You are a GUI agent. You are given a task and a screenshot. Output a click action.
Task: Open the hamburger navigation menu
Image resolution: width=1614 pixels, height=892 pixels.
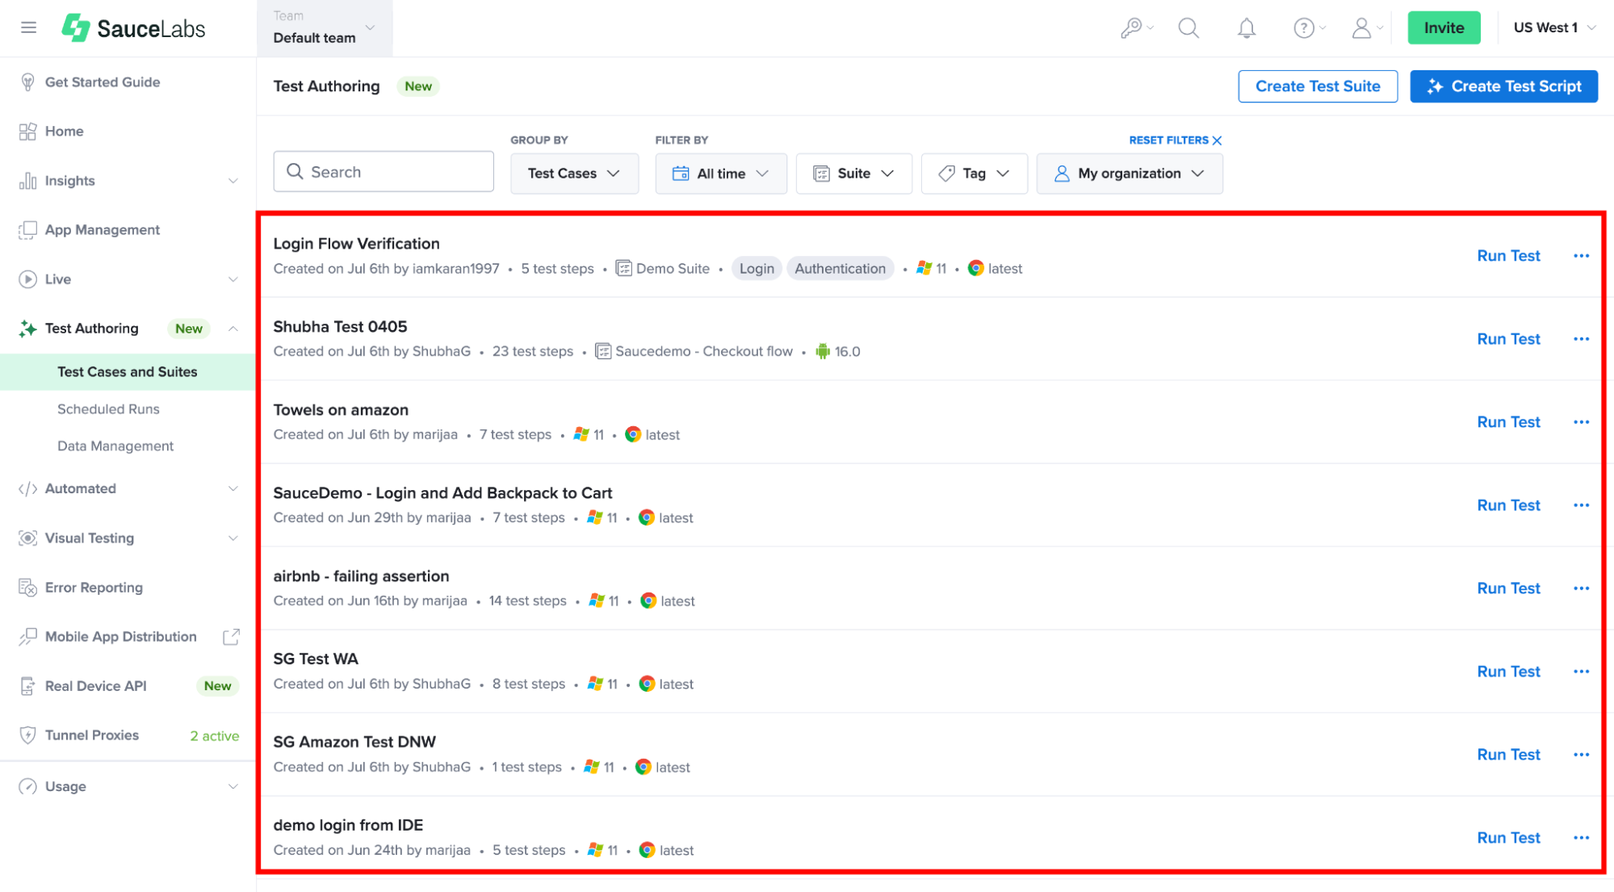coord(28,27)
